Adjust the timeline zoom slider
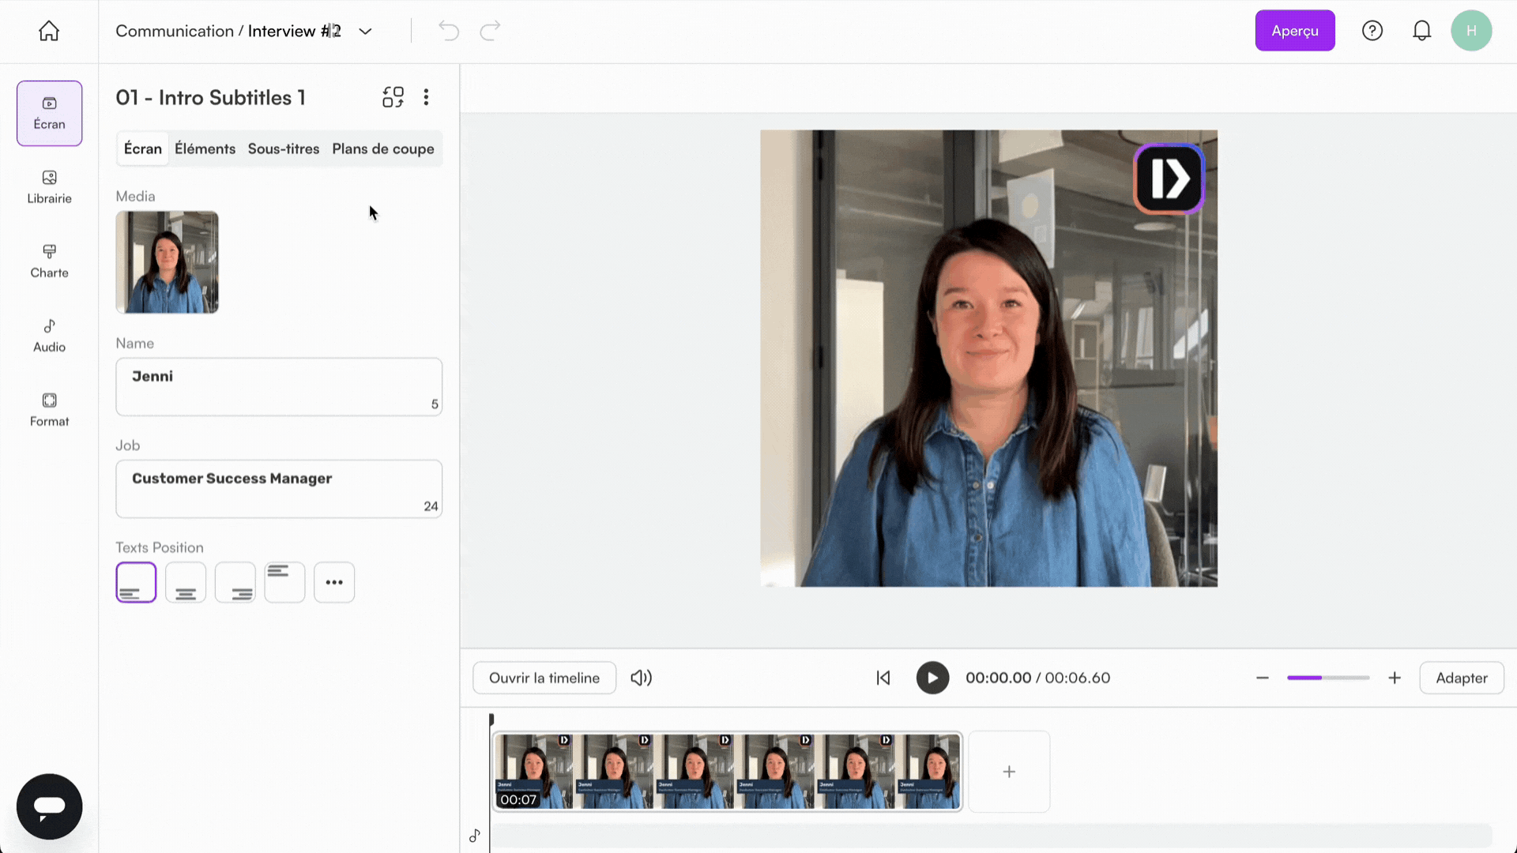The width and height of the screenshot is (1517, 853). pyautogui.click(x=1327, y=678)
